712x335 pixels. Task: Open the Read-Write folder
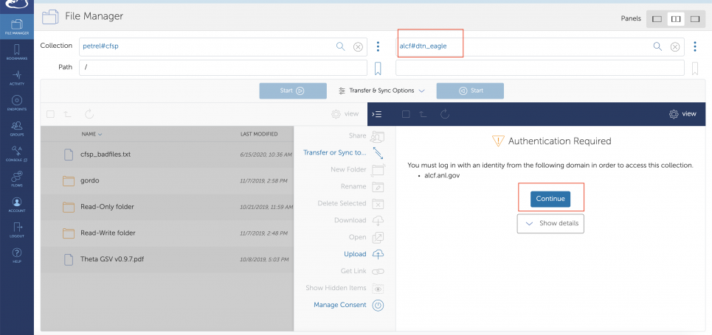coord(108,233)
